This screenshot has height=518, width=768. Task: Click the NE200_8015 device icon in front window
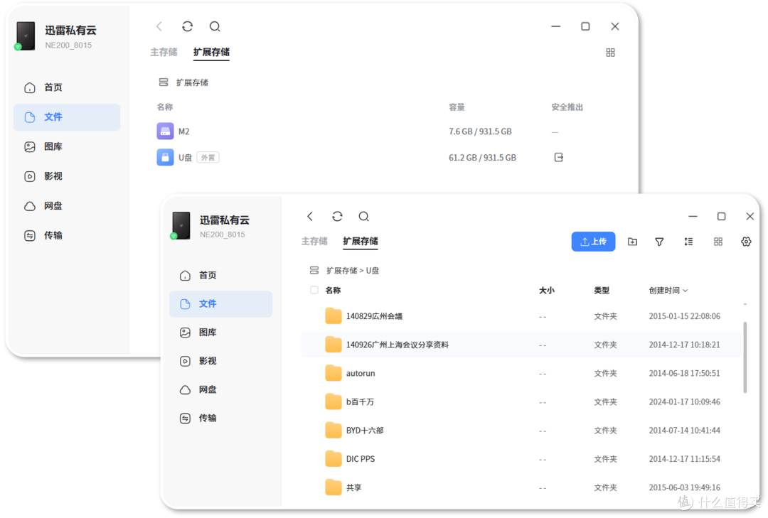pos(180,226)
